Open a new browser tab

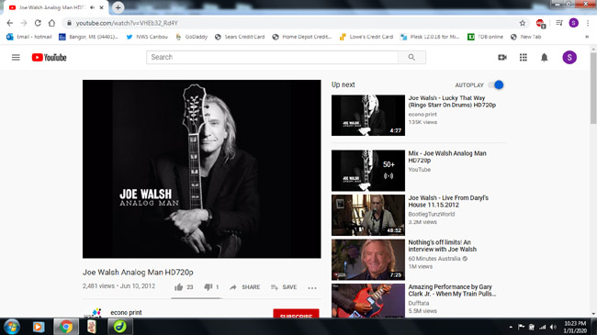(x=118, y=7)
